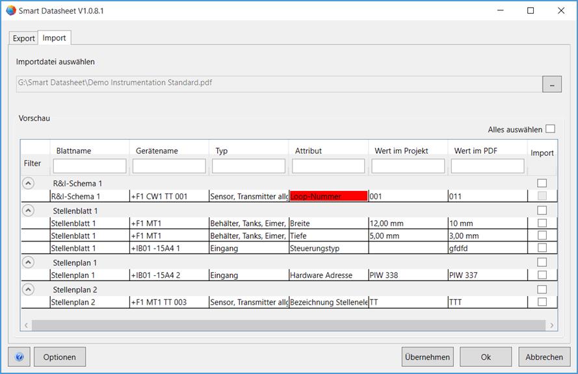Switch to the Export tab
This screenshot has width=578, height=374.
coord(23,38)
